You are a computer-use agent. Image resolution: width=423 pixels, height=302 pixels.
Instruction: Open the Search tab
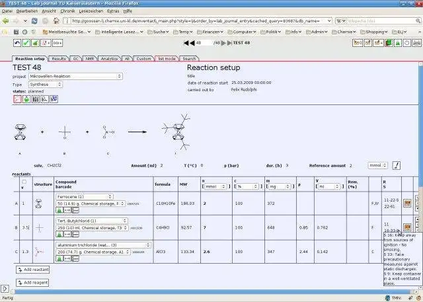click(189, 59)
